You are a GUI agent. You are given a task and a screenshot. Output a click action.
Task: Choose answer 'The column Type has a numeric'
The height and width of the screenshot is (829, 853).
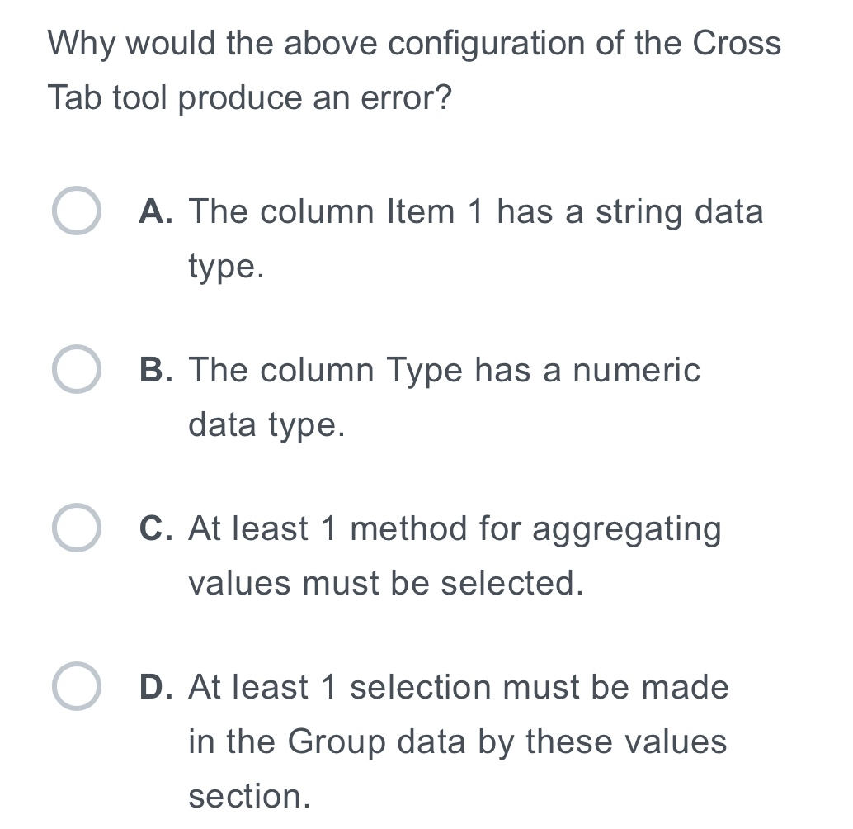coord(445,371)
